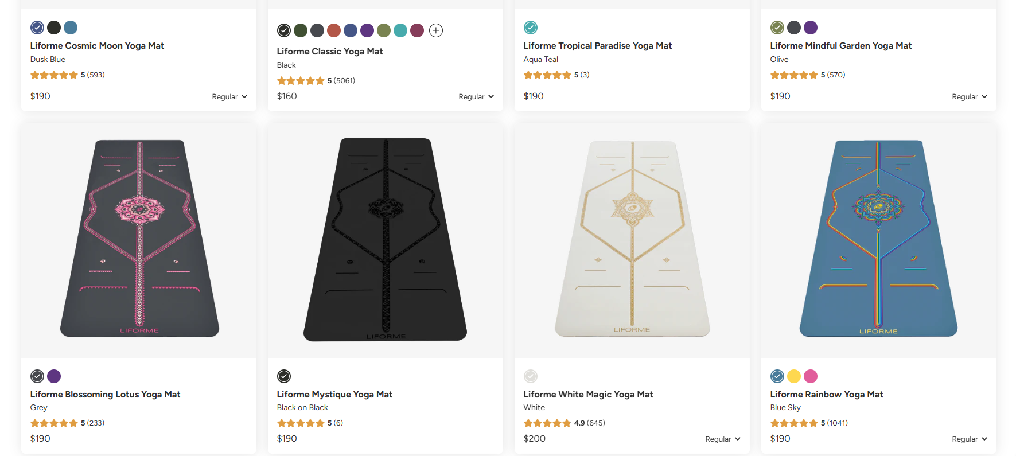The height and width of the screenshot is (456, 1016).
Task: Open size dropdown for White Magic mat
Action: (x=723, y=439)
